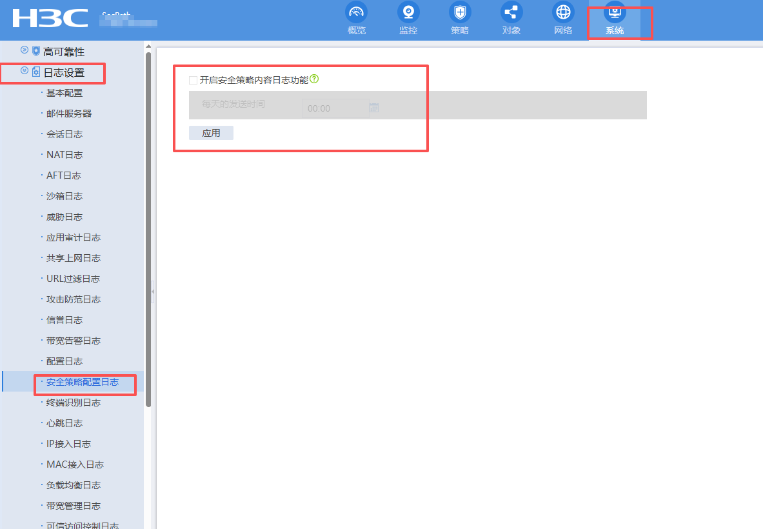
Task: Click the H3C logo
Action: [50, 18]
